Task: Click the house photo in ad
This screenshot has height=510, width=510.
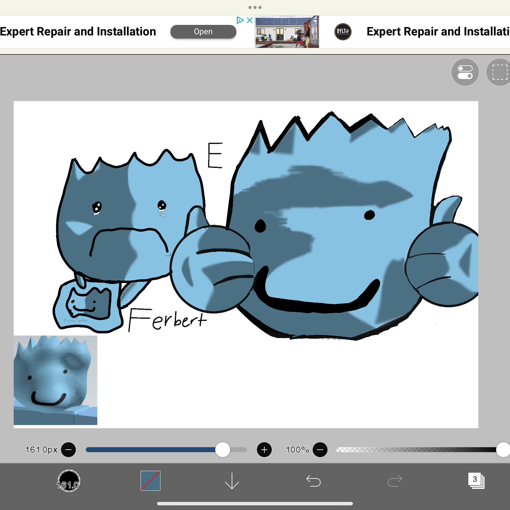Action: pyautogui.click(x=287, y=32)
